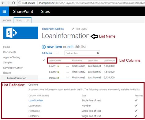Switch to the BROWSE ribbon tab
This screenshot has width=145, height=120.
click(7, 21)
